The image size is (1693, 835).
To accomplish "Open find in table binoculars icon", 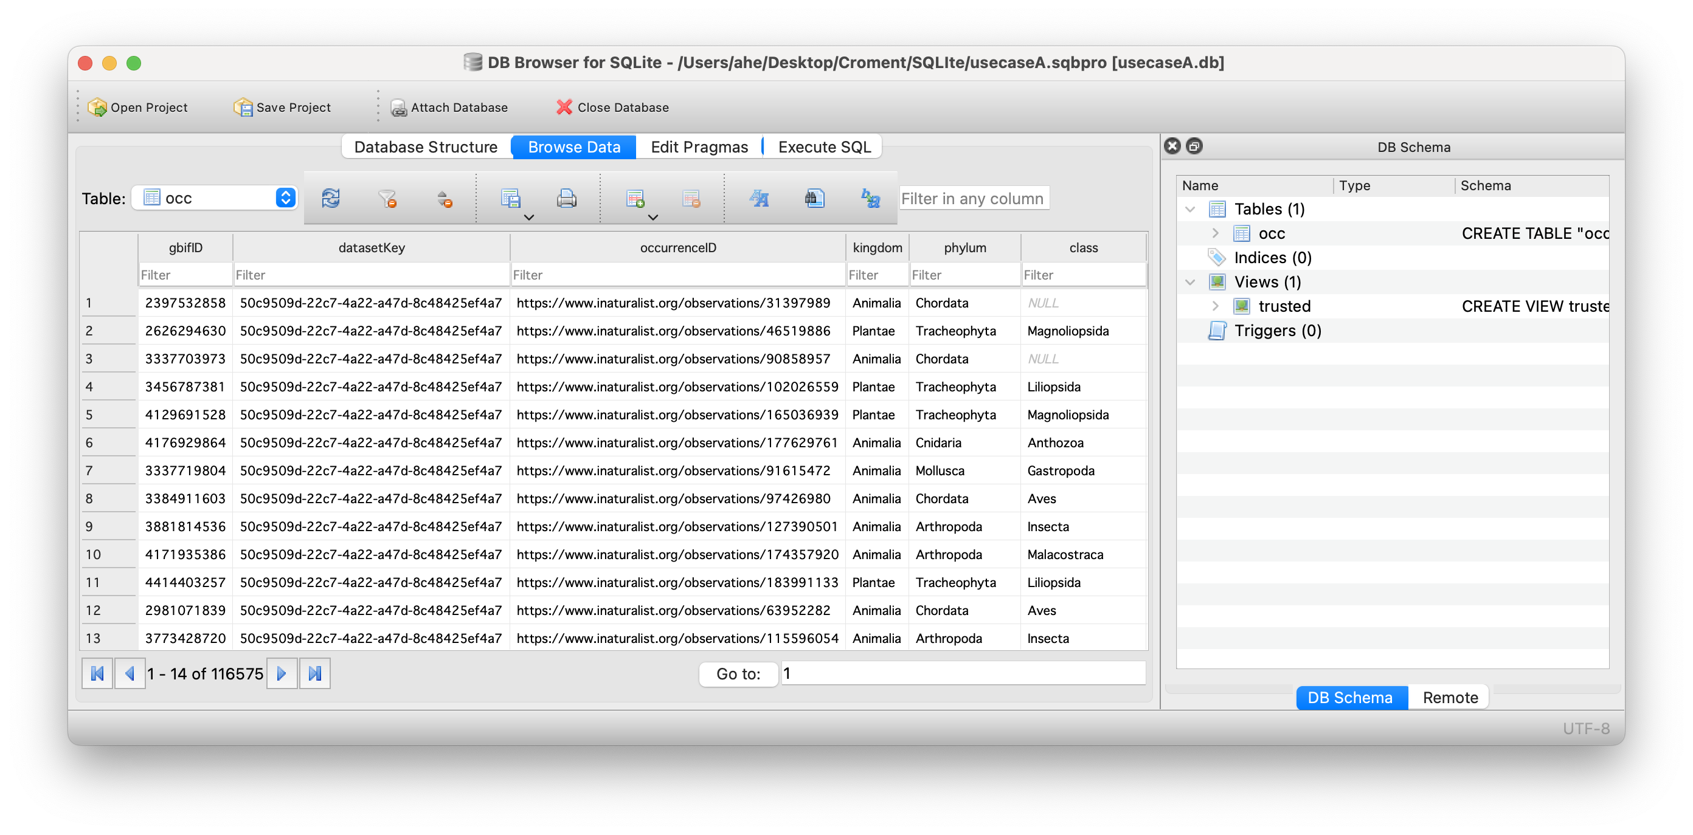I will [x=815, y=198].
